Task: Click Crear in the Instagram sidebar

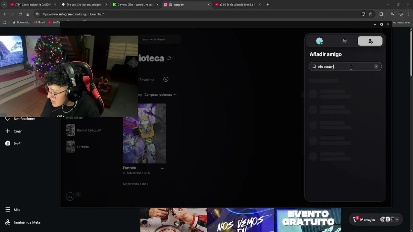Action: coord(14,131)
